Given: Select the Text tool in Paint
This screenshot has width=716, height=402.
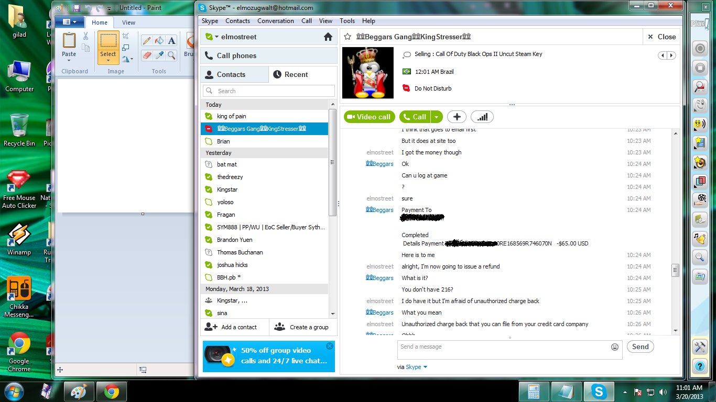Looking at the screenshot, I should pyautogui.click(x=171, y=40).
